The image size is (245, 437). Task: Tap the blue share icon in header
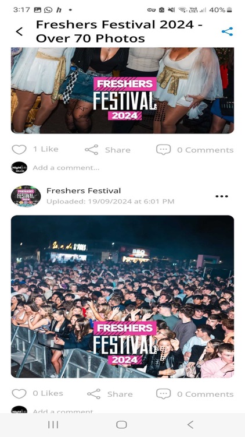tap(227, 31)
